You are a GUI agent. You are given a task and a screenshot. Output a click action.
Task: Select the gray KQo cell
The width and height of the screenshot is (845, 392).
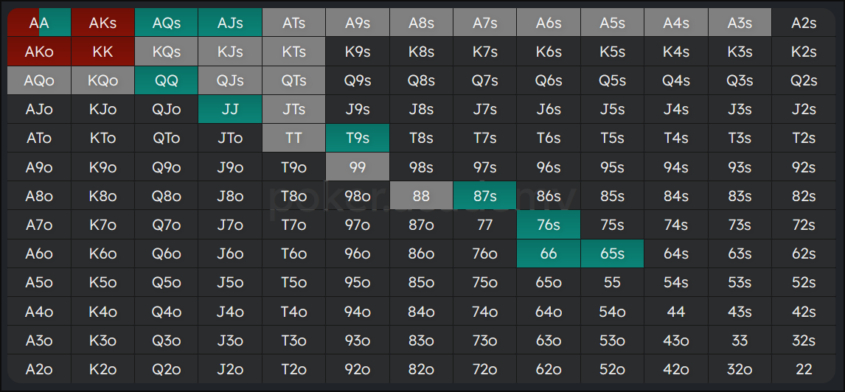coord(102,81)
